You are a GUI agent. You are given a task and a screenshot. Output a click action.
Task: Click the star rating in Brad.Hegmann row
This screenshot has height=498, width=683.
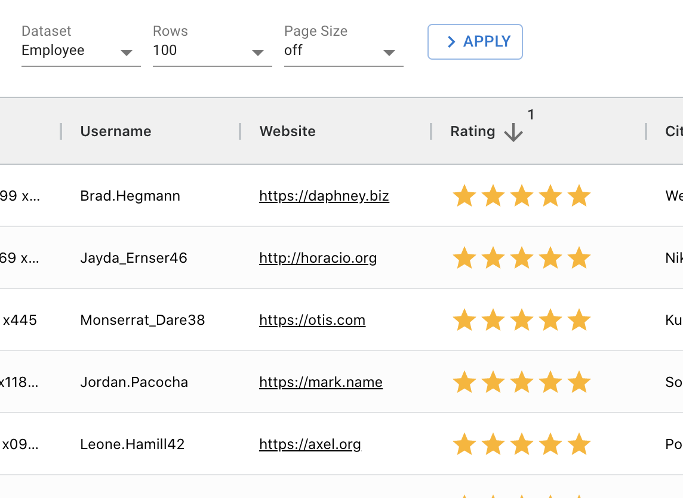pos(522,196)
